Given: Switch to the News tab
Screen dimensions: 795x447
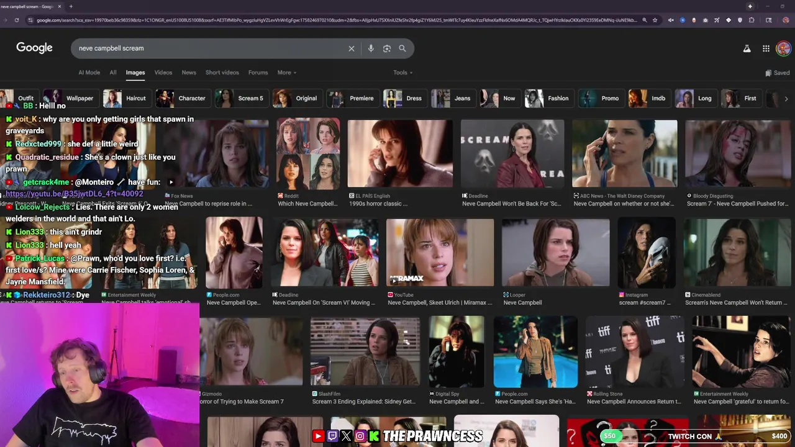Looking at the screenshot, I should point(189,73).
